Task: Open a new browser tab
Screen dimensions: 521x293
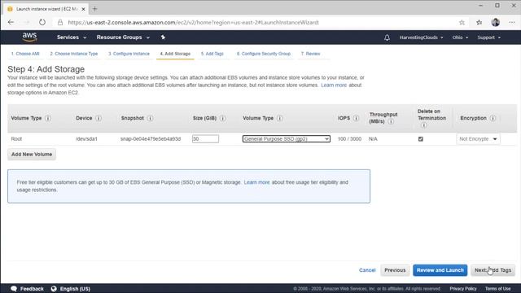Action: pyautogui.click(x=94, y=9)
